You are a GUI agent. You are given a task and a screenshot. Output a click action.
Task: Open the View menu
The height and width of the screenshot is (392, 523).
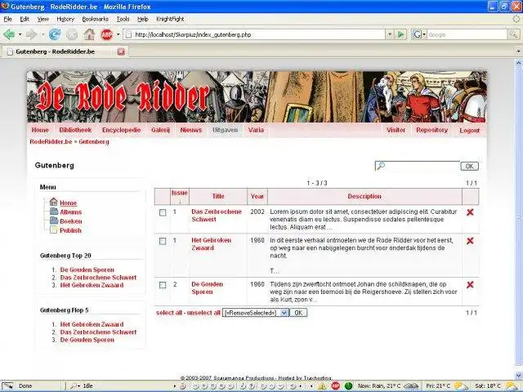[x=43, y=20]
